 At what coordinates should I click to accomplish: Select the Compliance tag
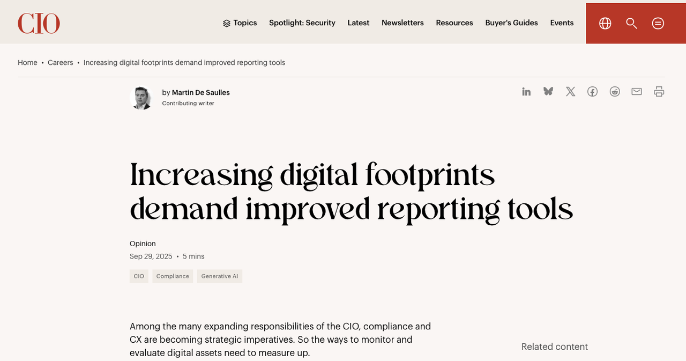pos(173,276)
